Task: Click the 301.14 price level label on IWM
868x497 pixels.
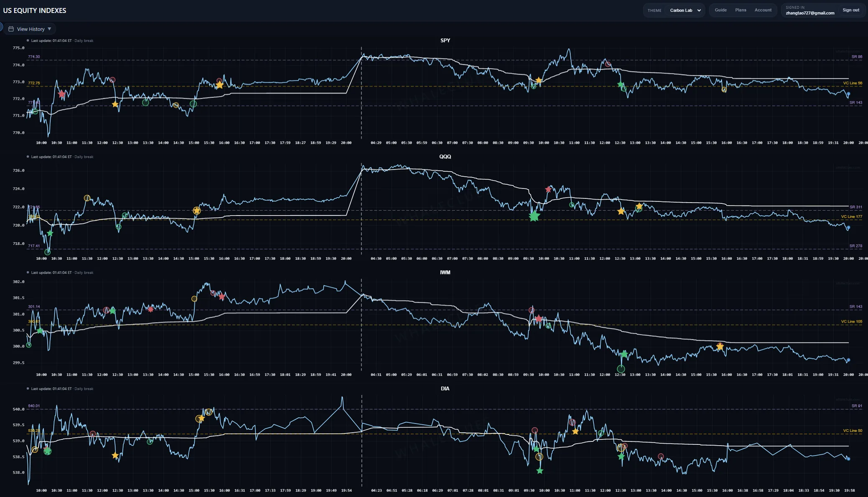Action: tap(34, 307)
